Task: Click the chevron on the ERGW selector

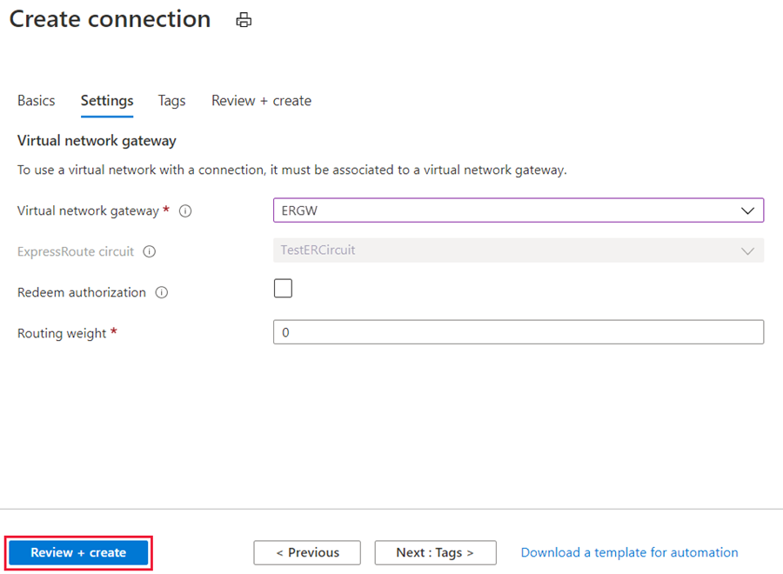Action: (746, 210)
